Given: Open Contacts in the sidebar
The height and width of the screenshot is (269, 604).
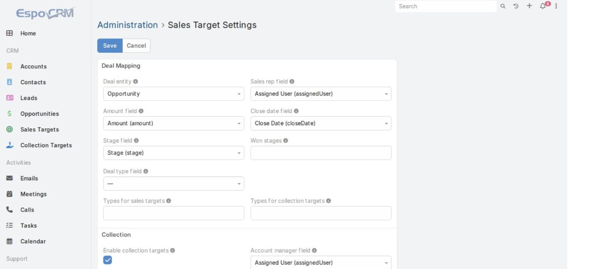Looking at the screenshot, I should tap(33, 82).
